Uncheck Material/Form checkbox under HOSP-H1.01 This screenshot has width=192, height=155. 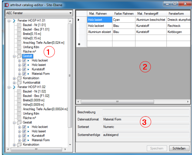pyautogui.click(x=24, y=74)
